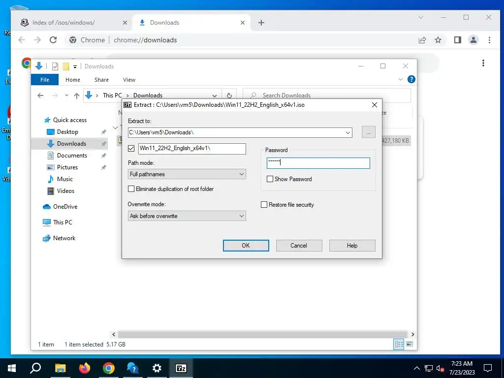
Task: Open a new Chrome tab
Action: [x=261, y=23]
